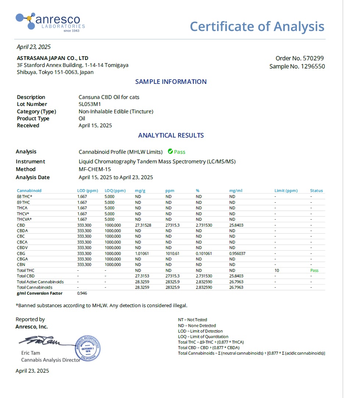Click the Status column header
Image resolution: width=344 pixels, height=398 pixels.
tap(316, 191)
